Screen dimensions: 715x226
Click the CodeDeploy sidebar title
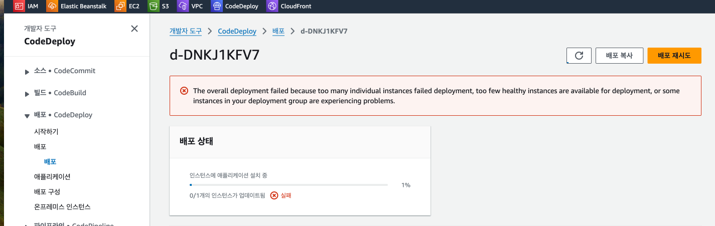pyautogui.click(x=50, y=42)
